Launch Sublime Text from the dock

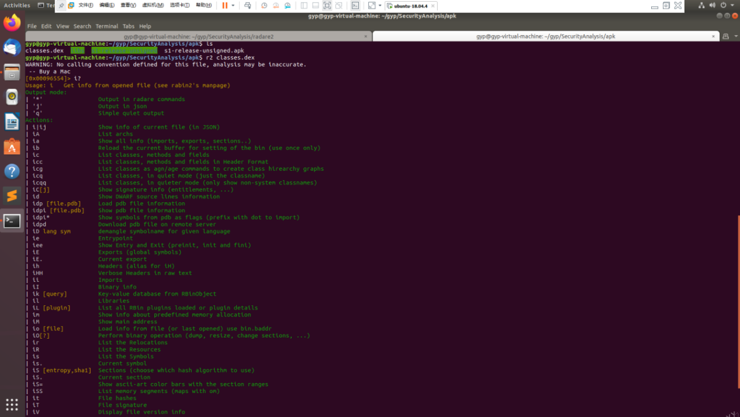click(x=12, y=196)
